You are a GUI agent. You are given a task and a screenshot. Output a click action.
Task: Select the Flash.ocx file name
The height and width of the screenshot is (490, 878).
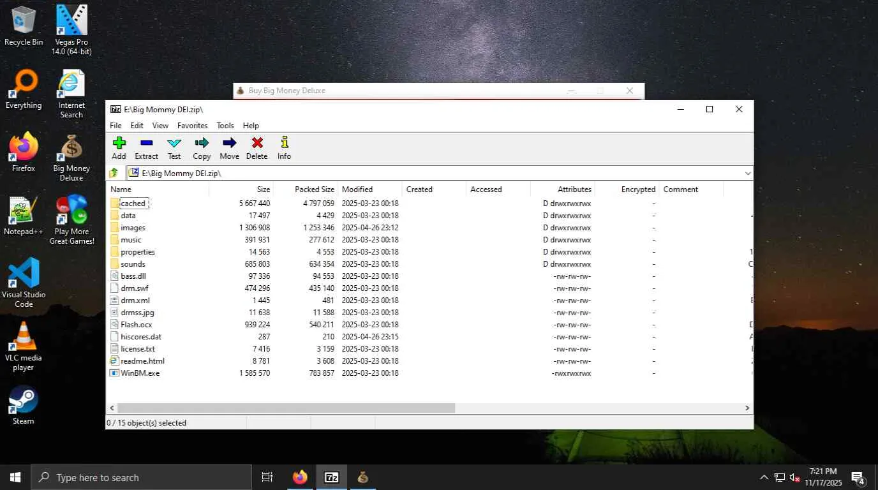137,324
